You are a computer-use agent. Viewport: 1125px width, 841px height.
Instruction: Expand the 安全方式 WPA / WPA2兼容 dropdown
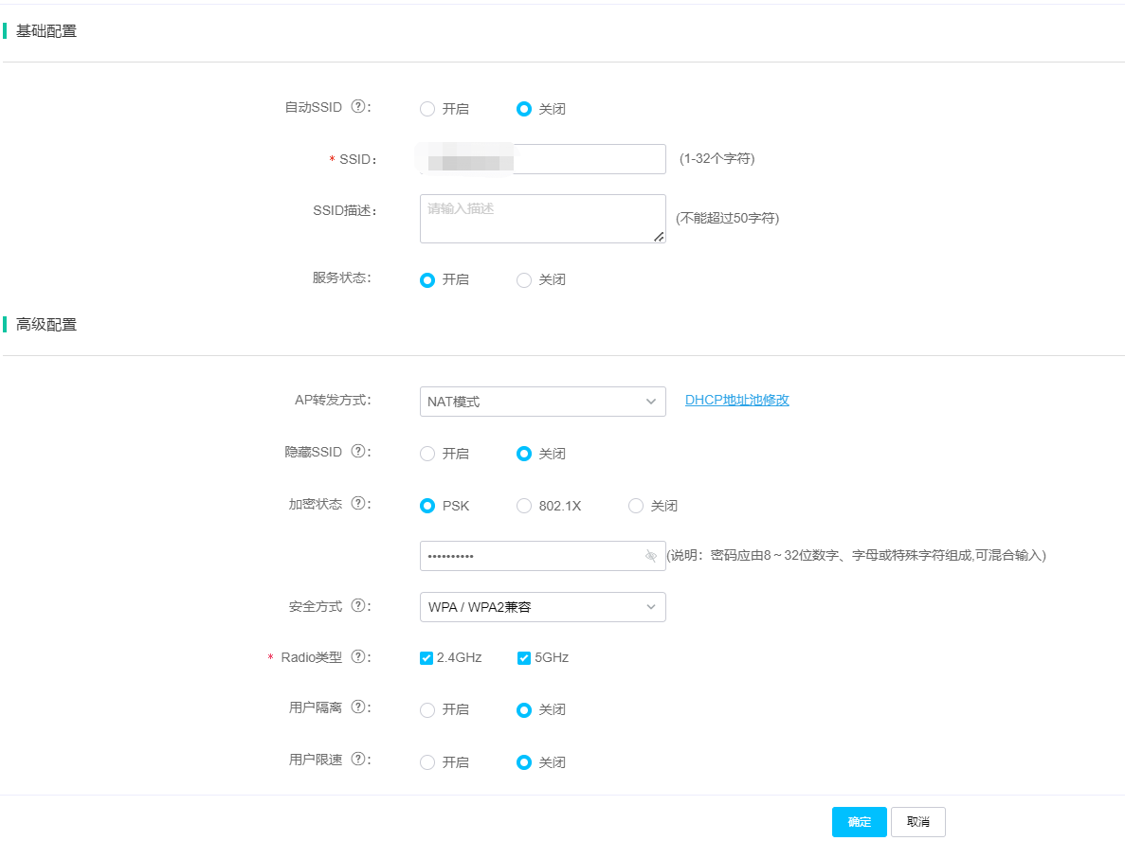coord(542,607)
